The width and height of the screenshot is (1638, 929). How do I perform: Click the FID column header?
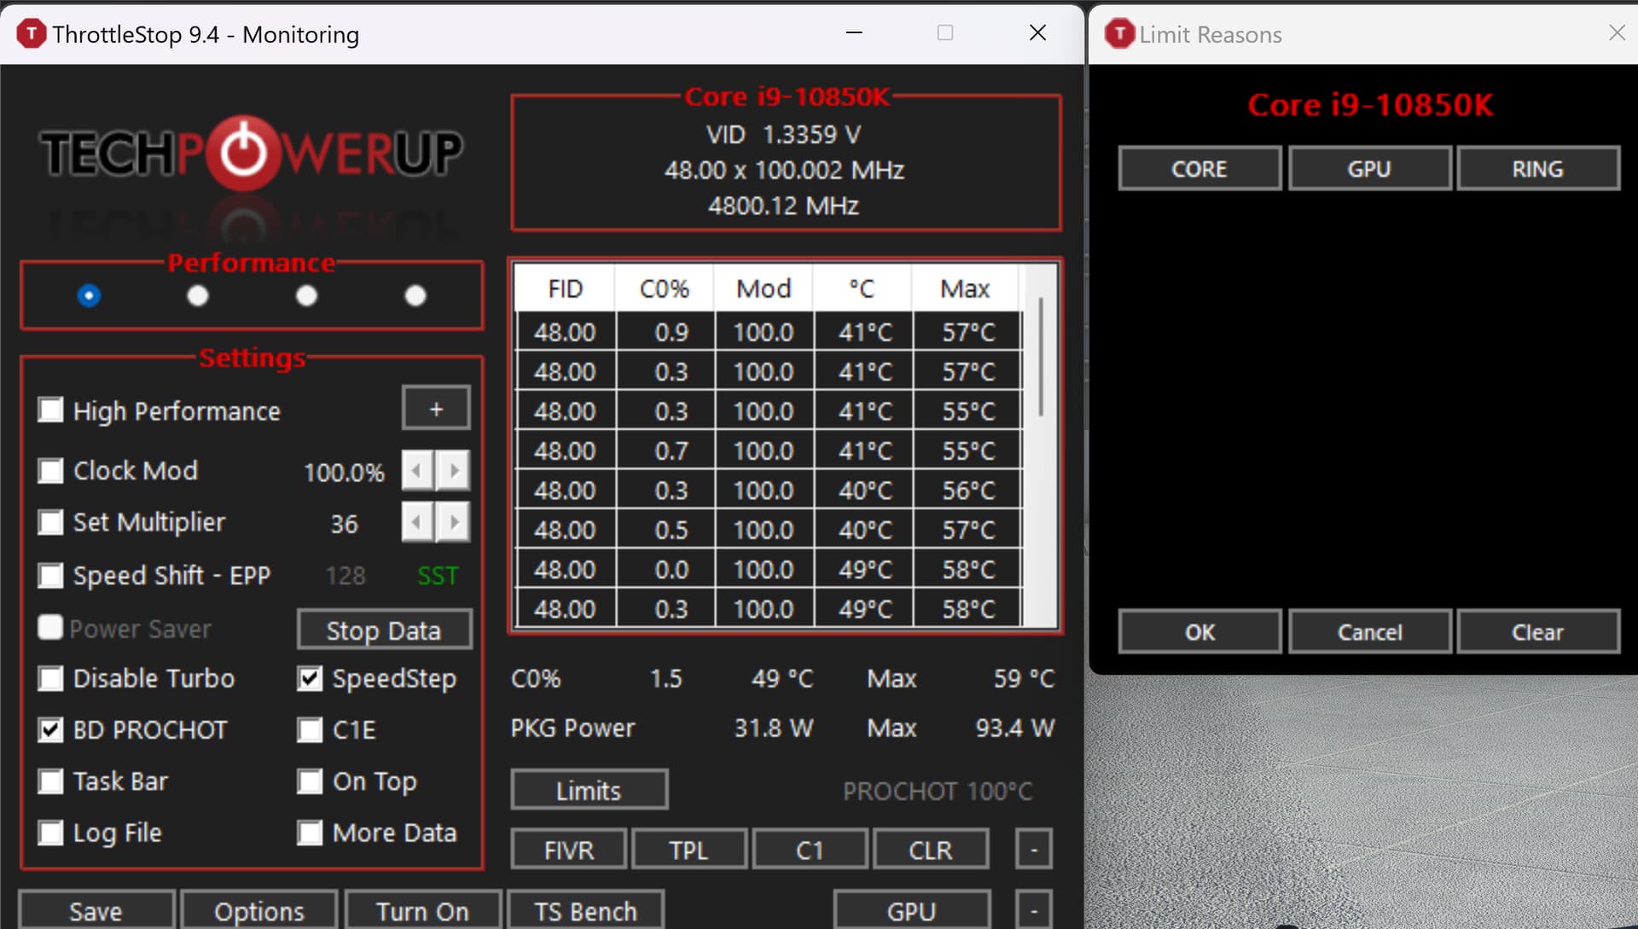coord(565,288)
